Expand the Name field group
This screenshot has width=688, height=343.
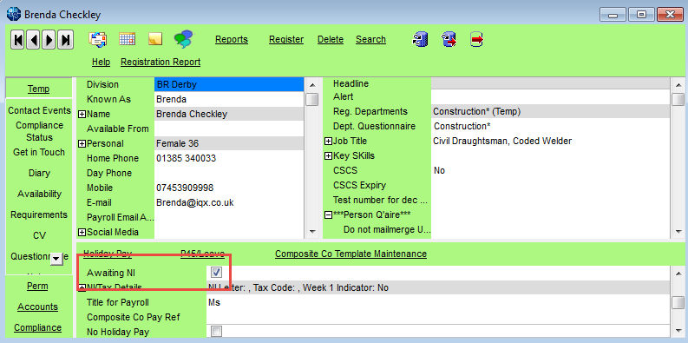tap(82, 114)
